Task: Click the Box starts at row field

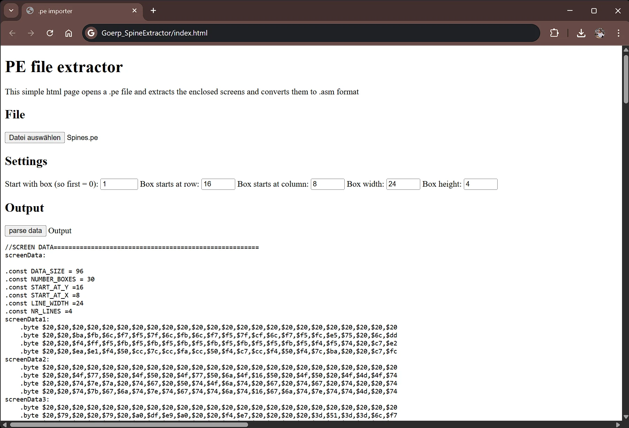Action: [218, 184]
